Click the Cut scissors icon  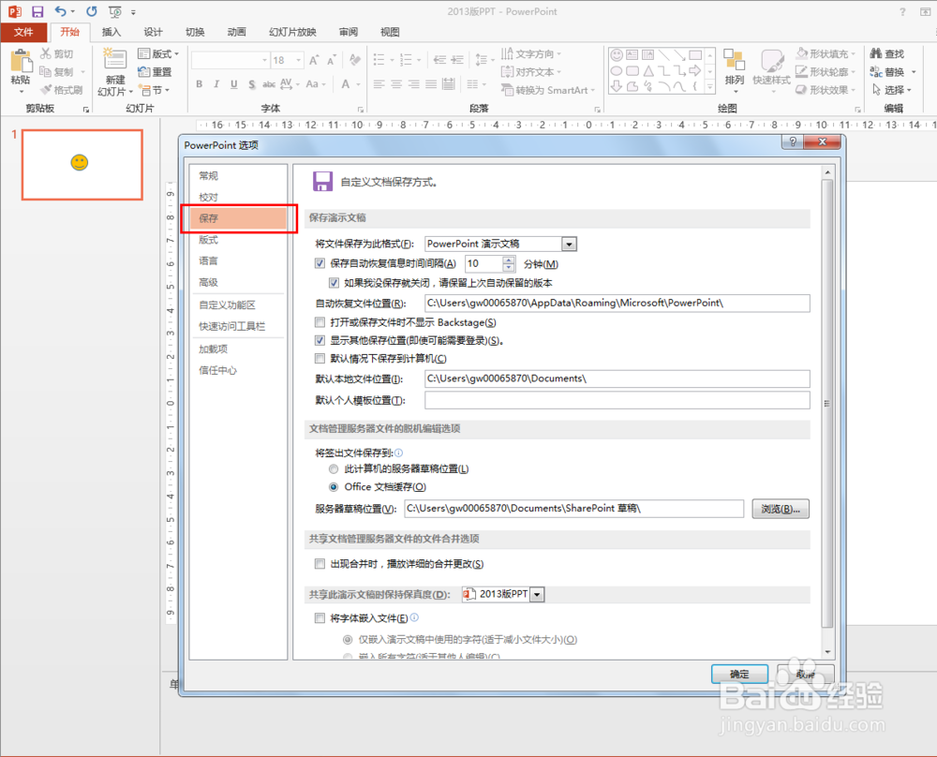45,53
